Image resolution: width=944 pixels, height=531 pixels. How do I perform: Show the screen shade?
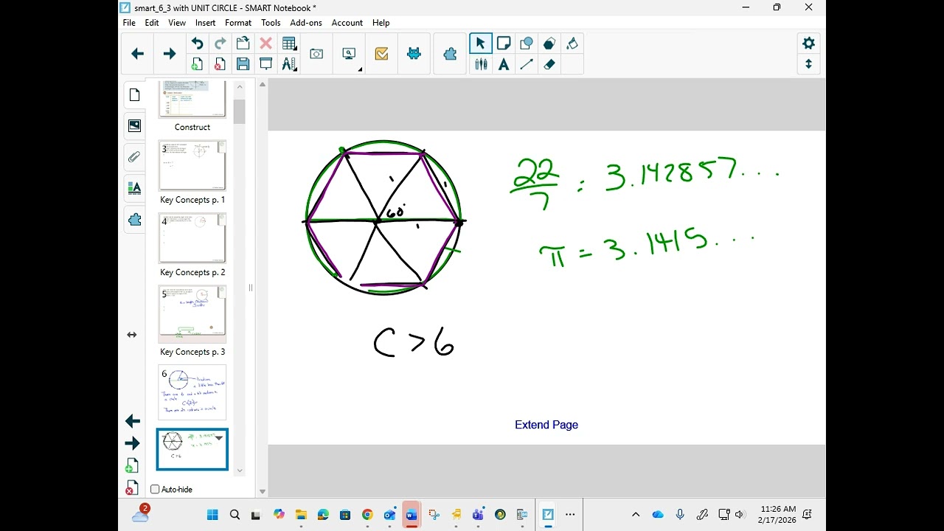click(x=265, y=64)
